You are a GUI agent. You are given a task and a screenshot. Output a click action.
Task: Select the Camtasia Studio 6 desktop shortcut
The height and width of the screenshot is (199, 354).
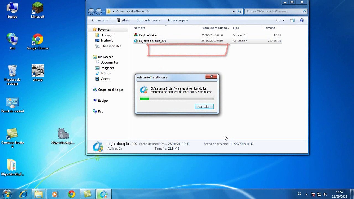point(12,138)
